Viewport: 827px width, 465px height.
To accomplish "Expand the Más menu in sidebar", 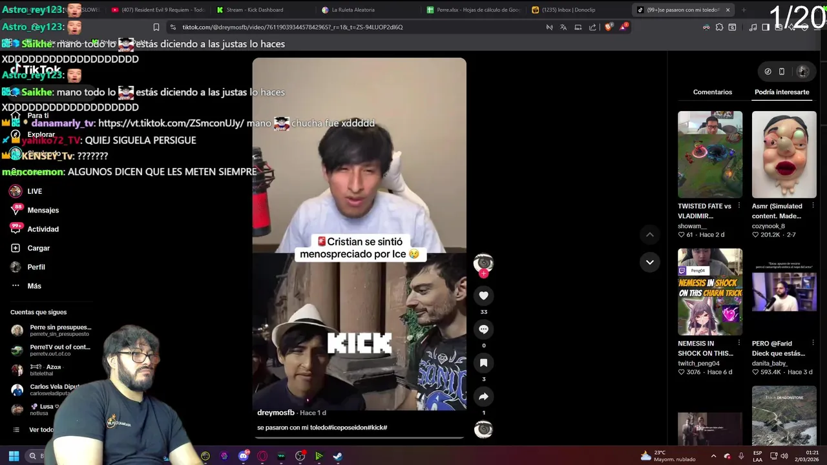I will pyautogui.click(x=26, y=286).
